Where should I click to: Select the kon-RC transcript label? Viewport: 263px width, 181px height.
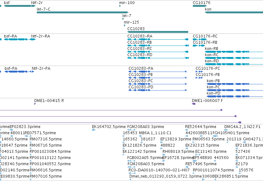tap(212, 55)
